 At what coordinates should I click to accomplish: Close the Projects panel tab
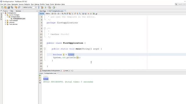pos(9,11)
